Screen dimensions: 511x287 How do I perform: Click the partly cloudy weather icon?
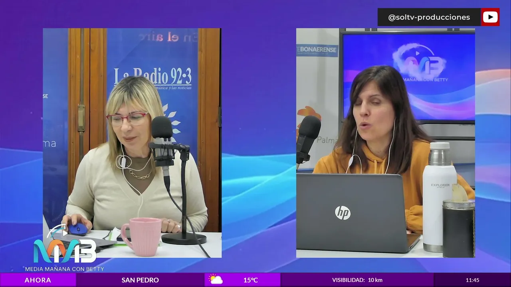[x=216, y=279]
